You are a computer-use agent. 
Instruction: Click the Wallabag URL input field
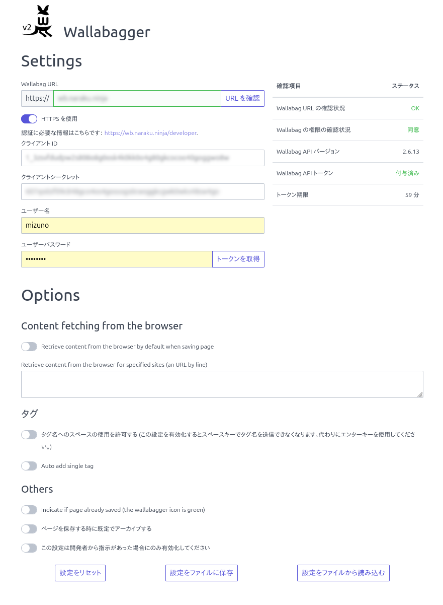(x=137, y=99)
